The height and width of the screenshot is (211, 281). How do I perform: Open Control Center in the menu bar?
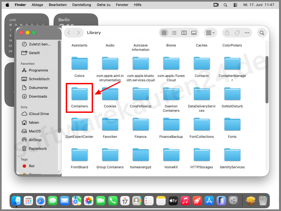[x=235, y=5]
